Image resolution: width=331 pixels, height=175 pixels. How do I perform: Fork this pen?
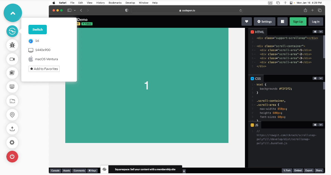pos(287,170)
